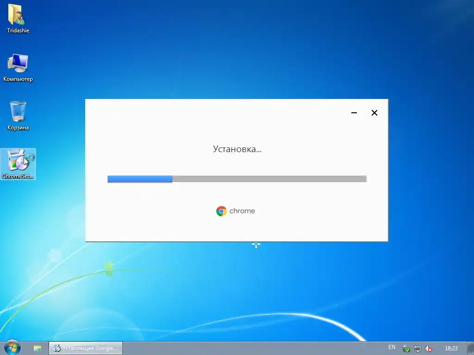Select the Tridashie user folder icon
The height and width of the screenshot is (355, 474).
coord(18,18)
